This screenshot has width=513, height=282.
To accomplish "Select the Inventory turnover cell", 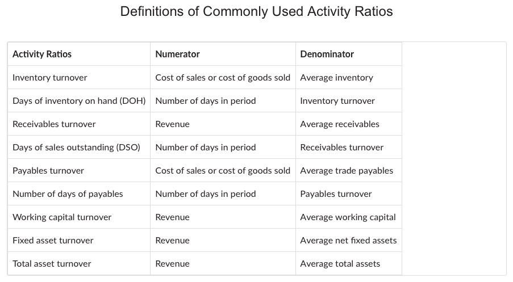I will (50, 78).
